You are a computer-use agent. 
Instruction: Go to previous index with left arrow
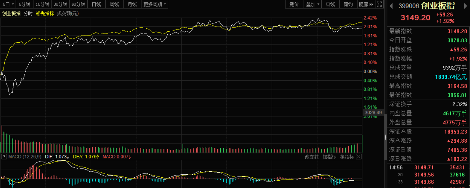pos(392,6)
